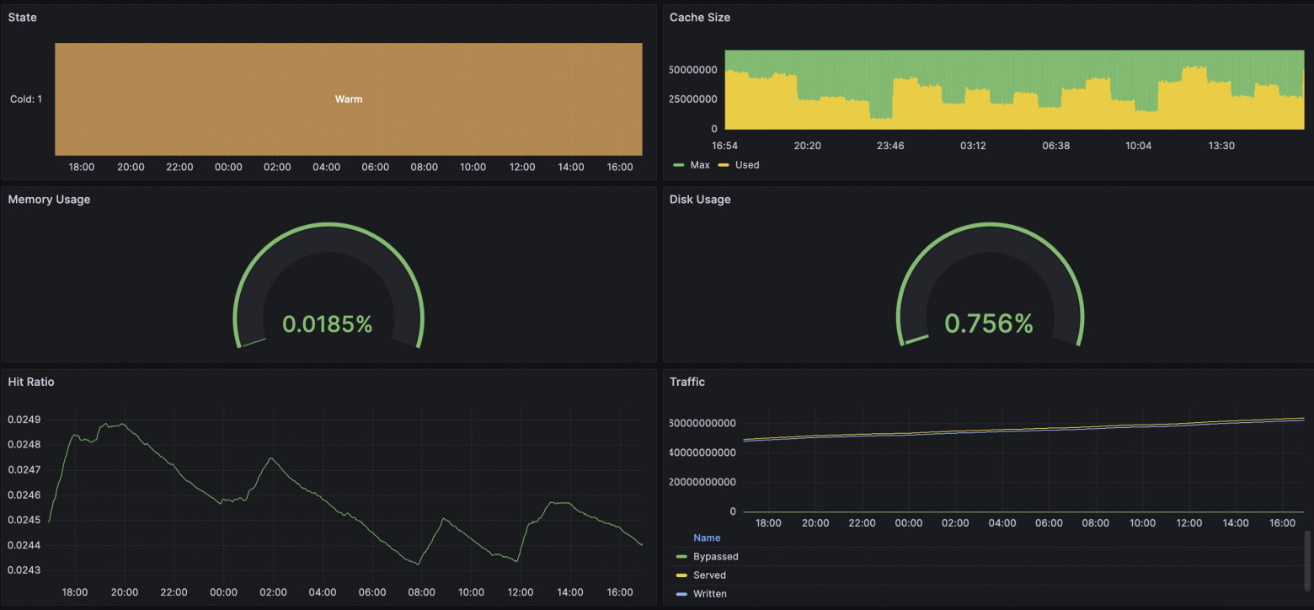
Task: Toggle the Max series in Cache Size legend
Action: 699,165
